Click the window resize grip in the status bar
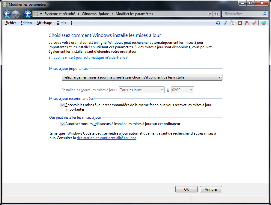This screenshot has width=271, height=205. pyautogui.click(x=267, y=201)
